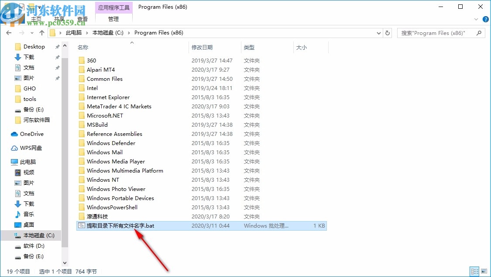Switch to the 查看 (View) ribbon tab
491x277 pixels.
pyautogui.click(x=82, y=19)
